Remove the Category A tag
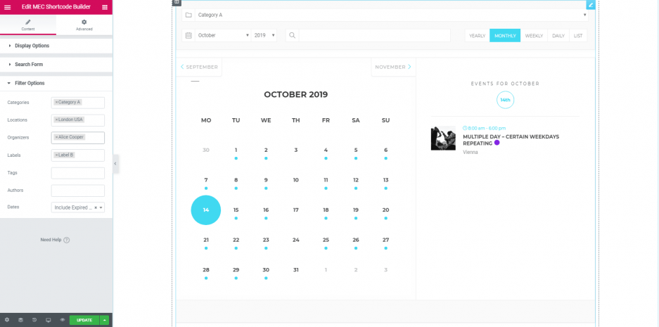This screenshot has height=327, width=659. point(56,102)
